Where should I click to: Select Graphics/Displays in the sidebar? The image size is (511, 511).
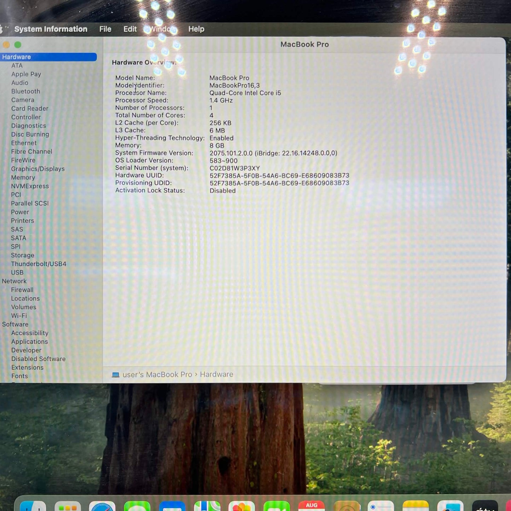(38, 169)
